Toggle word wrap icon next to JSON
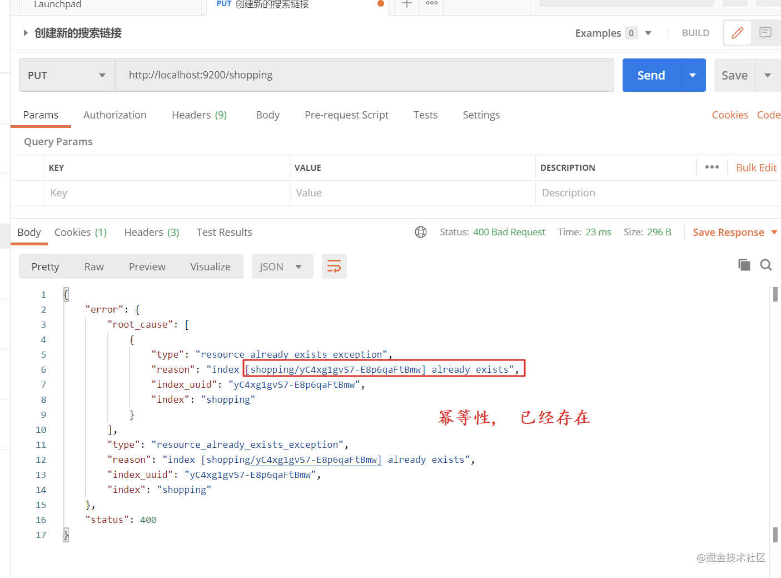Image resolution: width=781 pixels, height=578 pixels. point(334,266)
